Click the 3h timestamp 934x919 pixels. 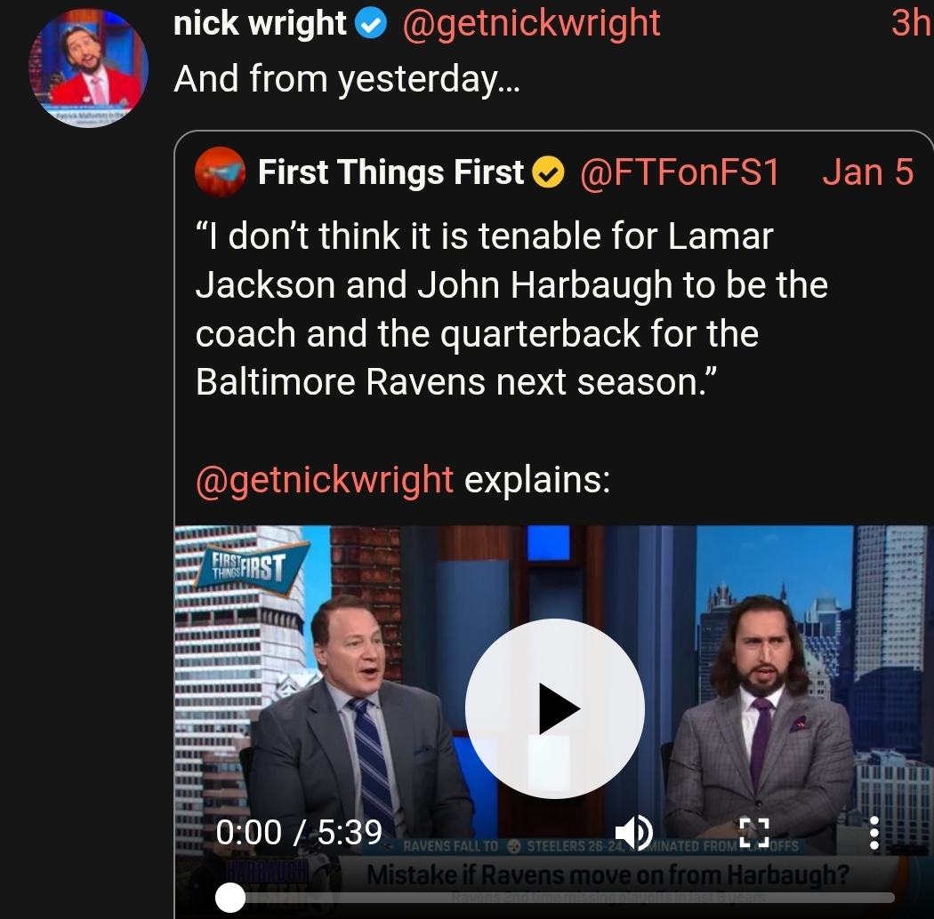912,23
